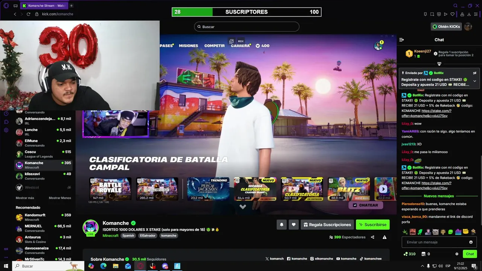Open klissxavi channel in sidebar

[43, 176]
